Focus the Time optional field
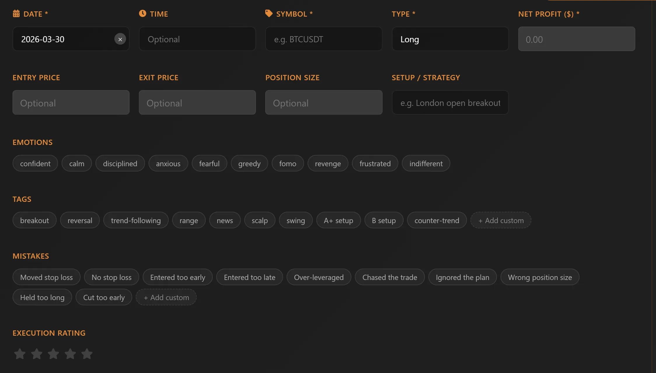The image size is (656, 373). click(197, 39)
